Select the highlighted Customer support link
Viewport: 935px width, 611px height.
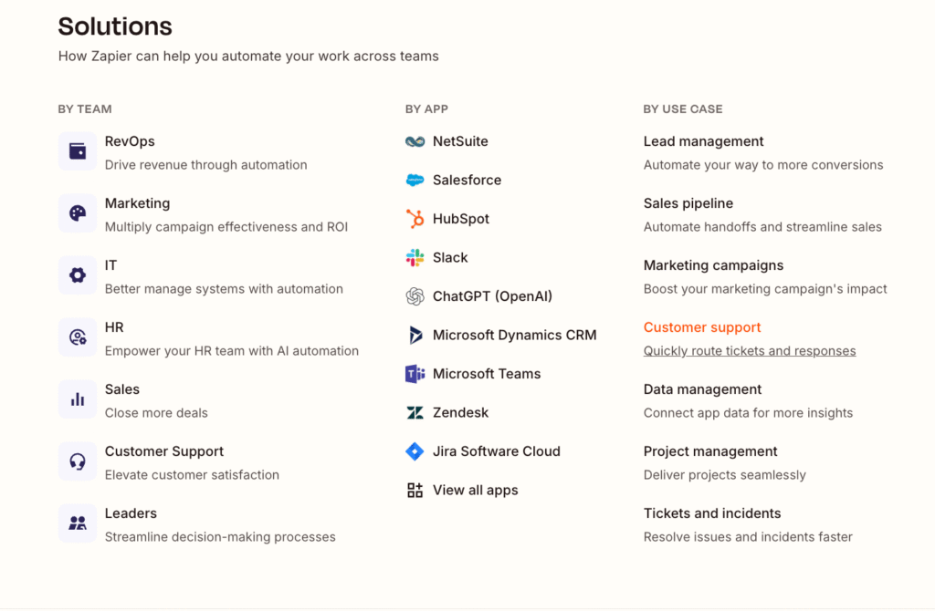coord(702,327)
